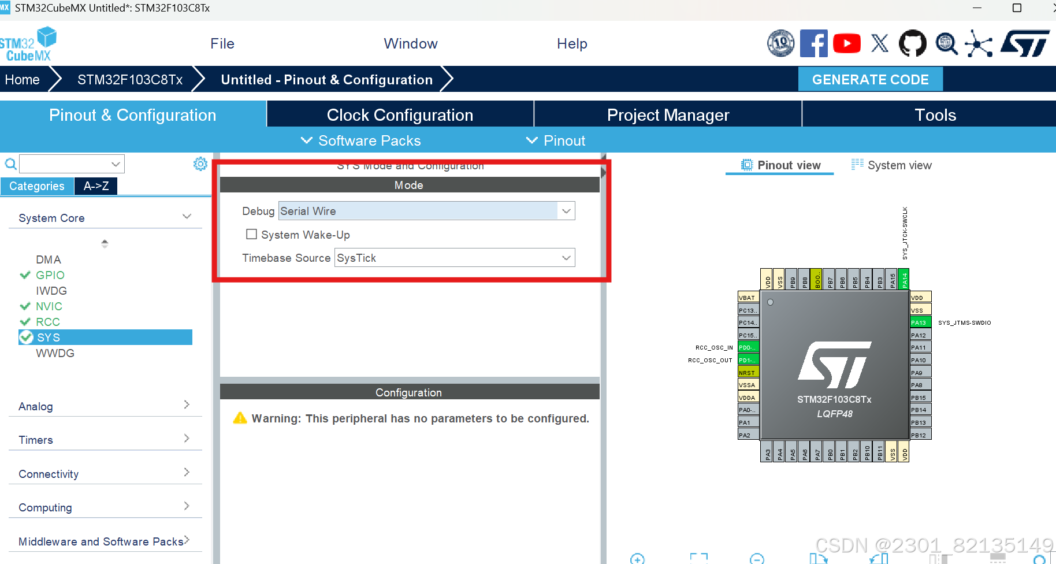Switch to System view of the chip
The width and height of the screenshot is (1056, 564).
click(x=899, y=165)
